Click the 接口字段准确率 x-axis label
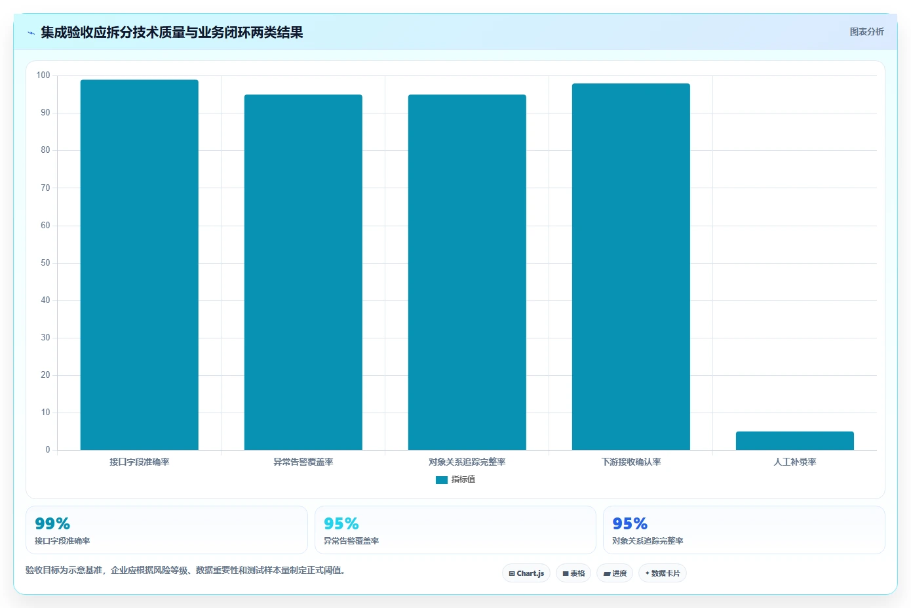 (140, 462)
